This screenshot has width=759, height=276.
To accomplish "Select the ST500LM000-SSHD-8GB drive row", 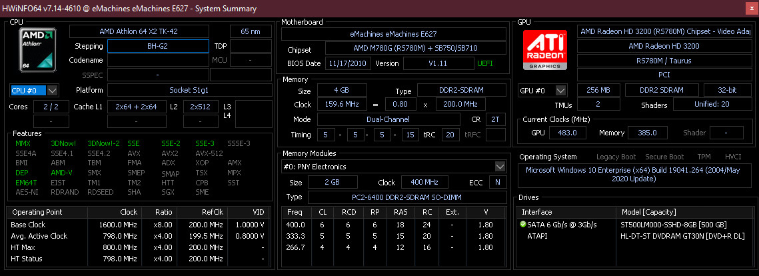I will point(633,225).
